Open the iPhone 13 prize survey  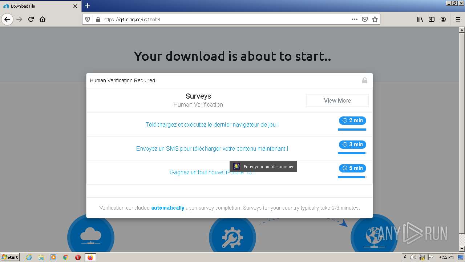212,172
